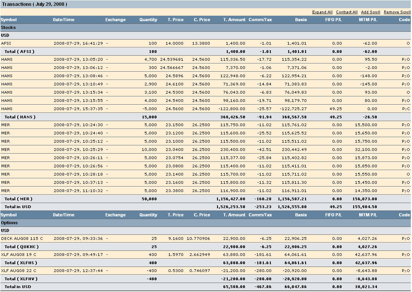Click the Expand All link
Image resolution: width=412 pixels, height=292 pixels.
pos(322,12)
